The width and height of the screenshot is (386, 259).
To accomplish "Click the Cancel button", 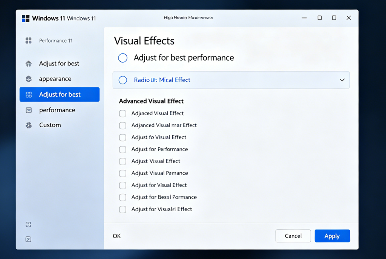I will click(293, 236).
